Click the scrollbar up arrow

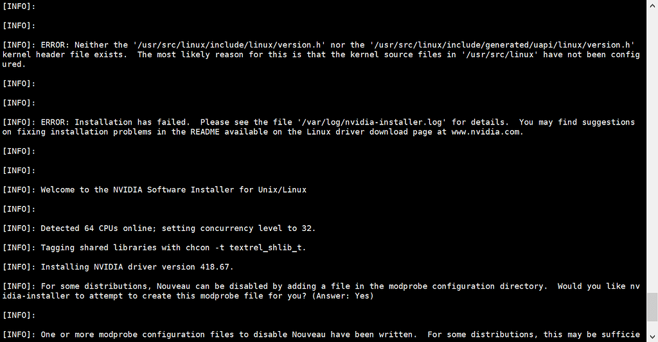(652, 5)
